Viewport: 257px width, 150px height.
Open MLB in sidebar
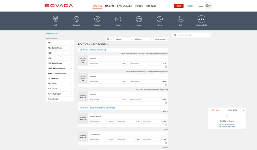[x=60, y=53]
